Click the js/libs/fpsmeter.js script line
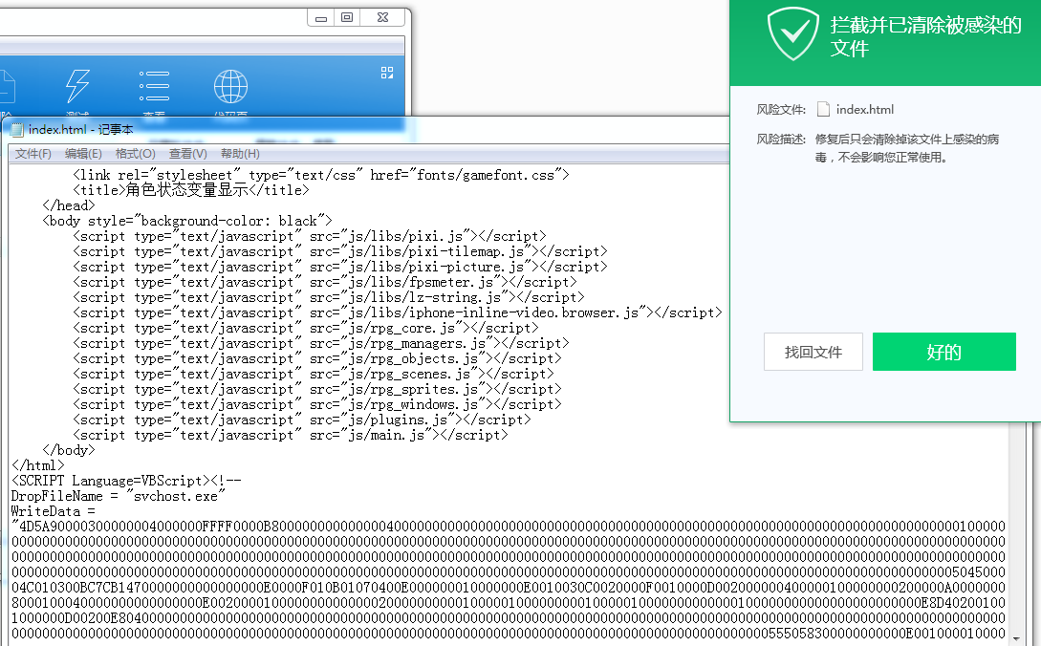This screenshot has height=646, width=1041. [x=325, y=282]
